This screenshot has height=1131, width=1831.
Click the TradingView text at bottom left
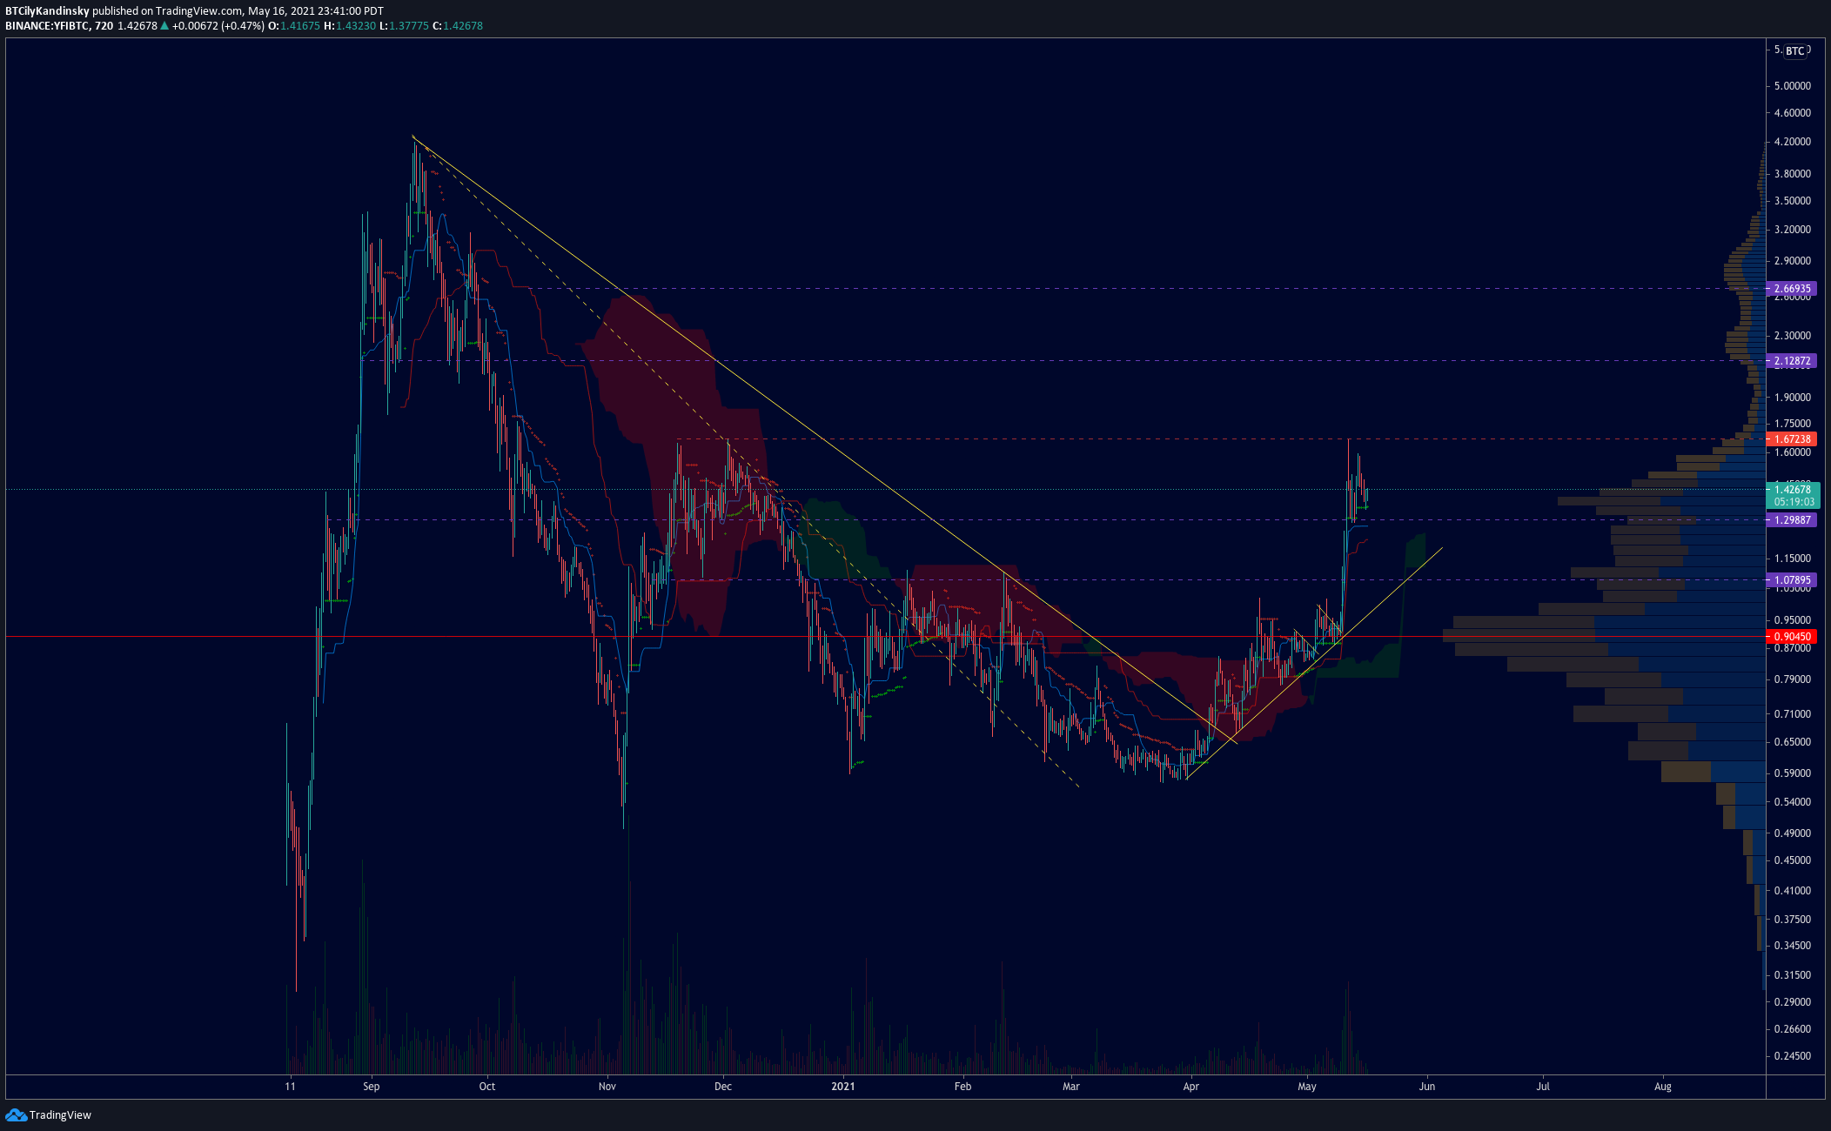tap(60, 1115)
